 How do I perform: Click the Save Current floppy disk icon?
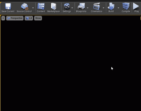coord(8,6)
